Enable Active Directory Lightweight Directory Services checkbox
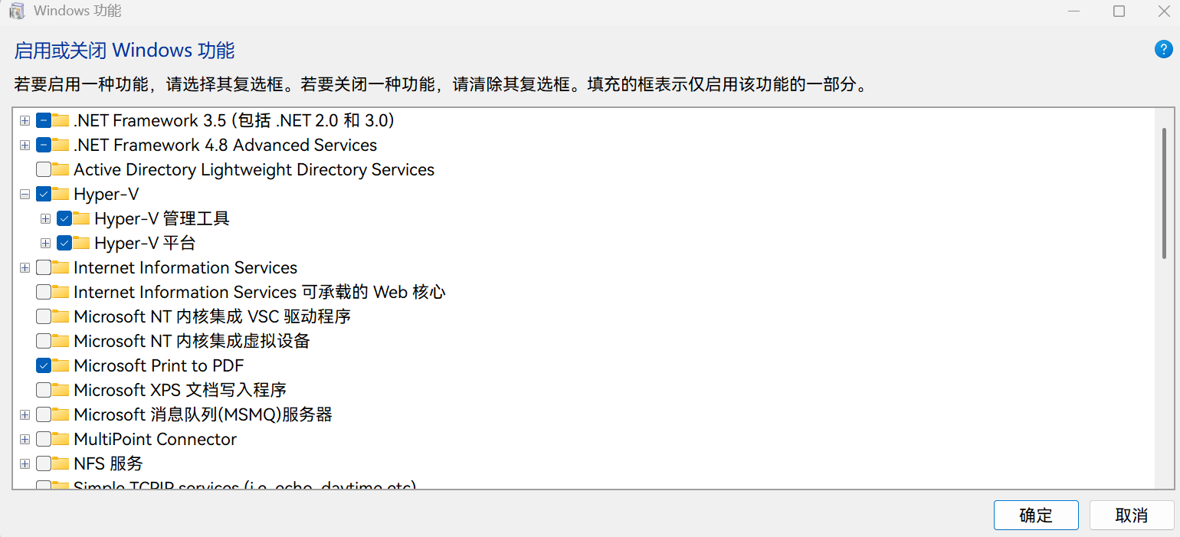This screenshot has width=1180, height=537. point(44,169)
